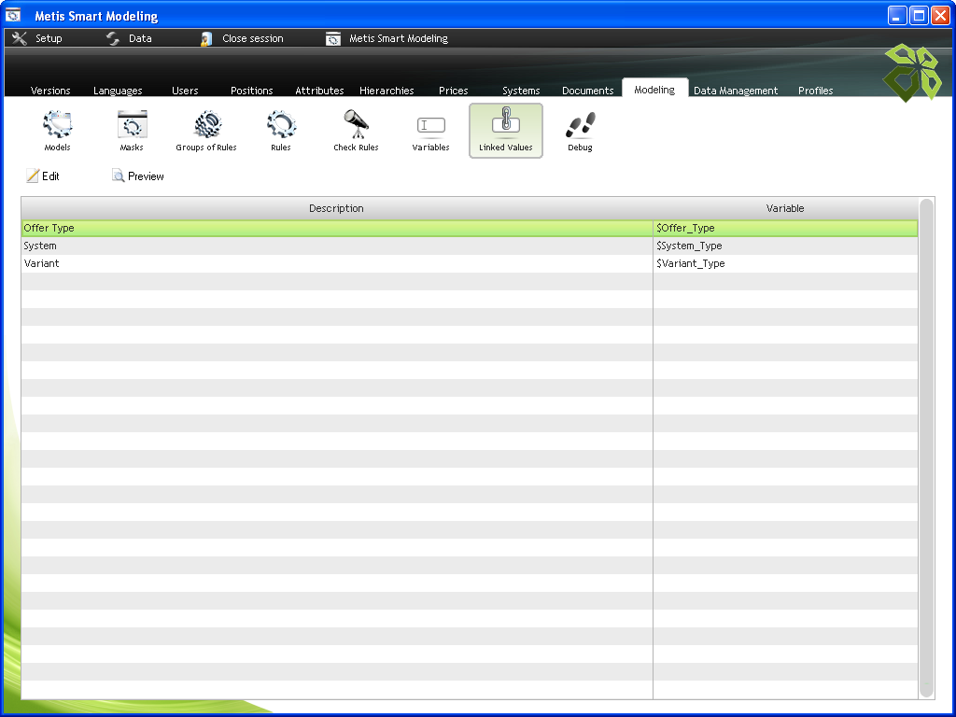Switch to the Languages tab
The width and height of the screenshot is (956, 717).
118,91
